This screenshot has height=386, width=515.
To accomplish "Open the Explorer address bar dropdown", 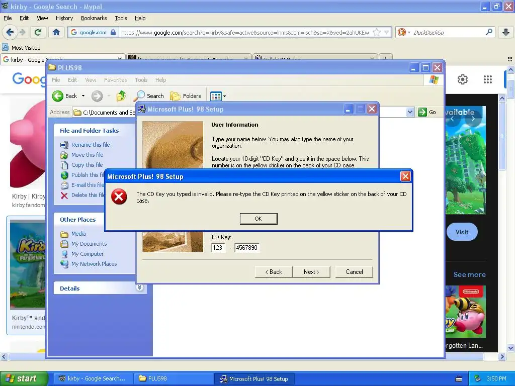I will click(x=410, y=112).
